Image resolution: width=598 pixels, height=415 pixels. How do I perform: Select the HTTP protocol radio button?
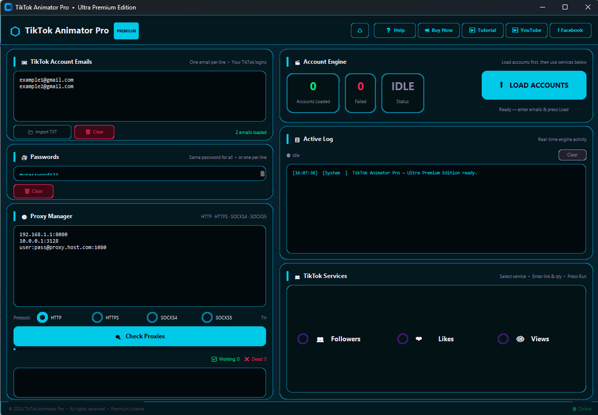(x=42, y=317)
